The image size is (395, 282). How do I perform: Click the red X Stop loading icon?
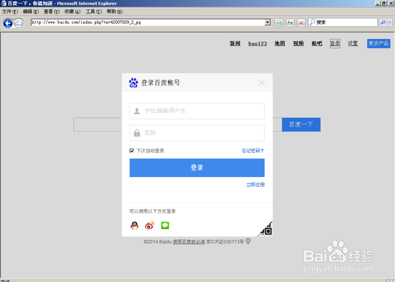(x=301, y=23)
